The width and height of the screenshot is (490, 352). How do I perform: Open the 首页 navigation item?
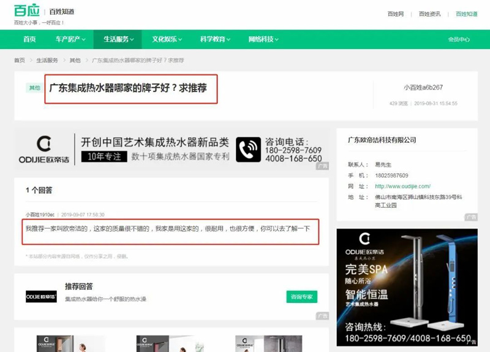[29, 39]
